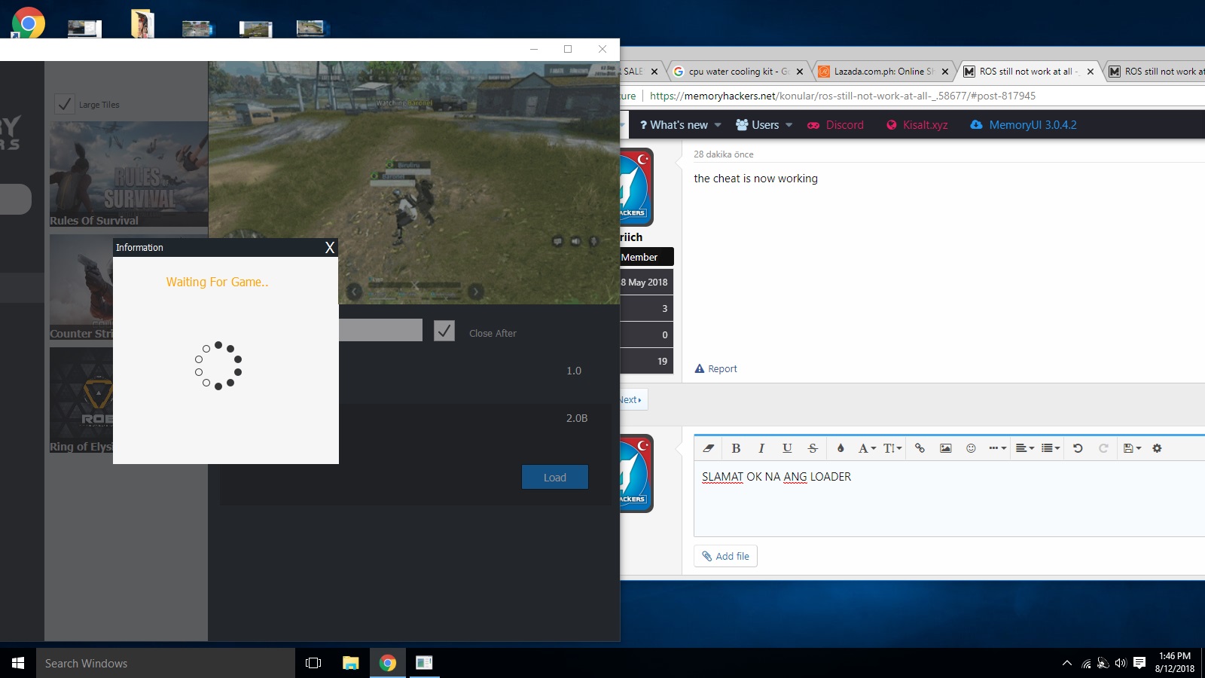Viewport: 1205px width, 678px height.
Task: Open the text color droplet picker
Action: pyautogui.click(x=840, y=448)
